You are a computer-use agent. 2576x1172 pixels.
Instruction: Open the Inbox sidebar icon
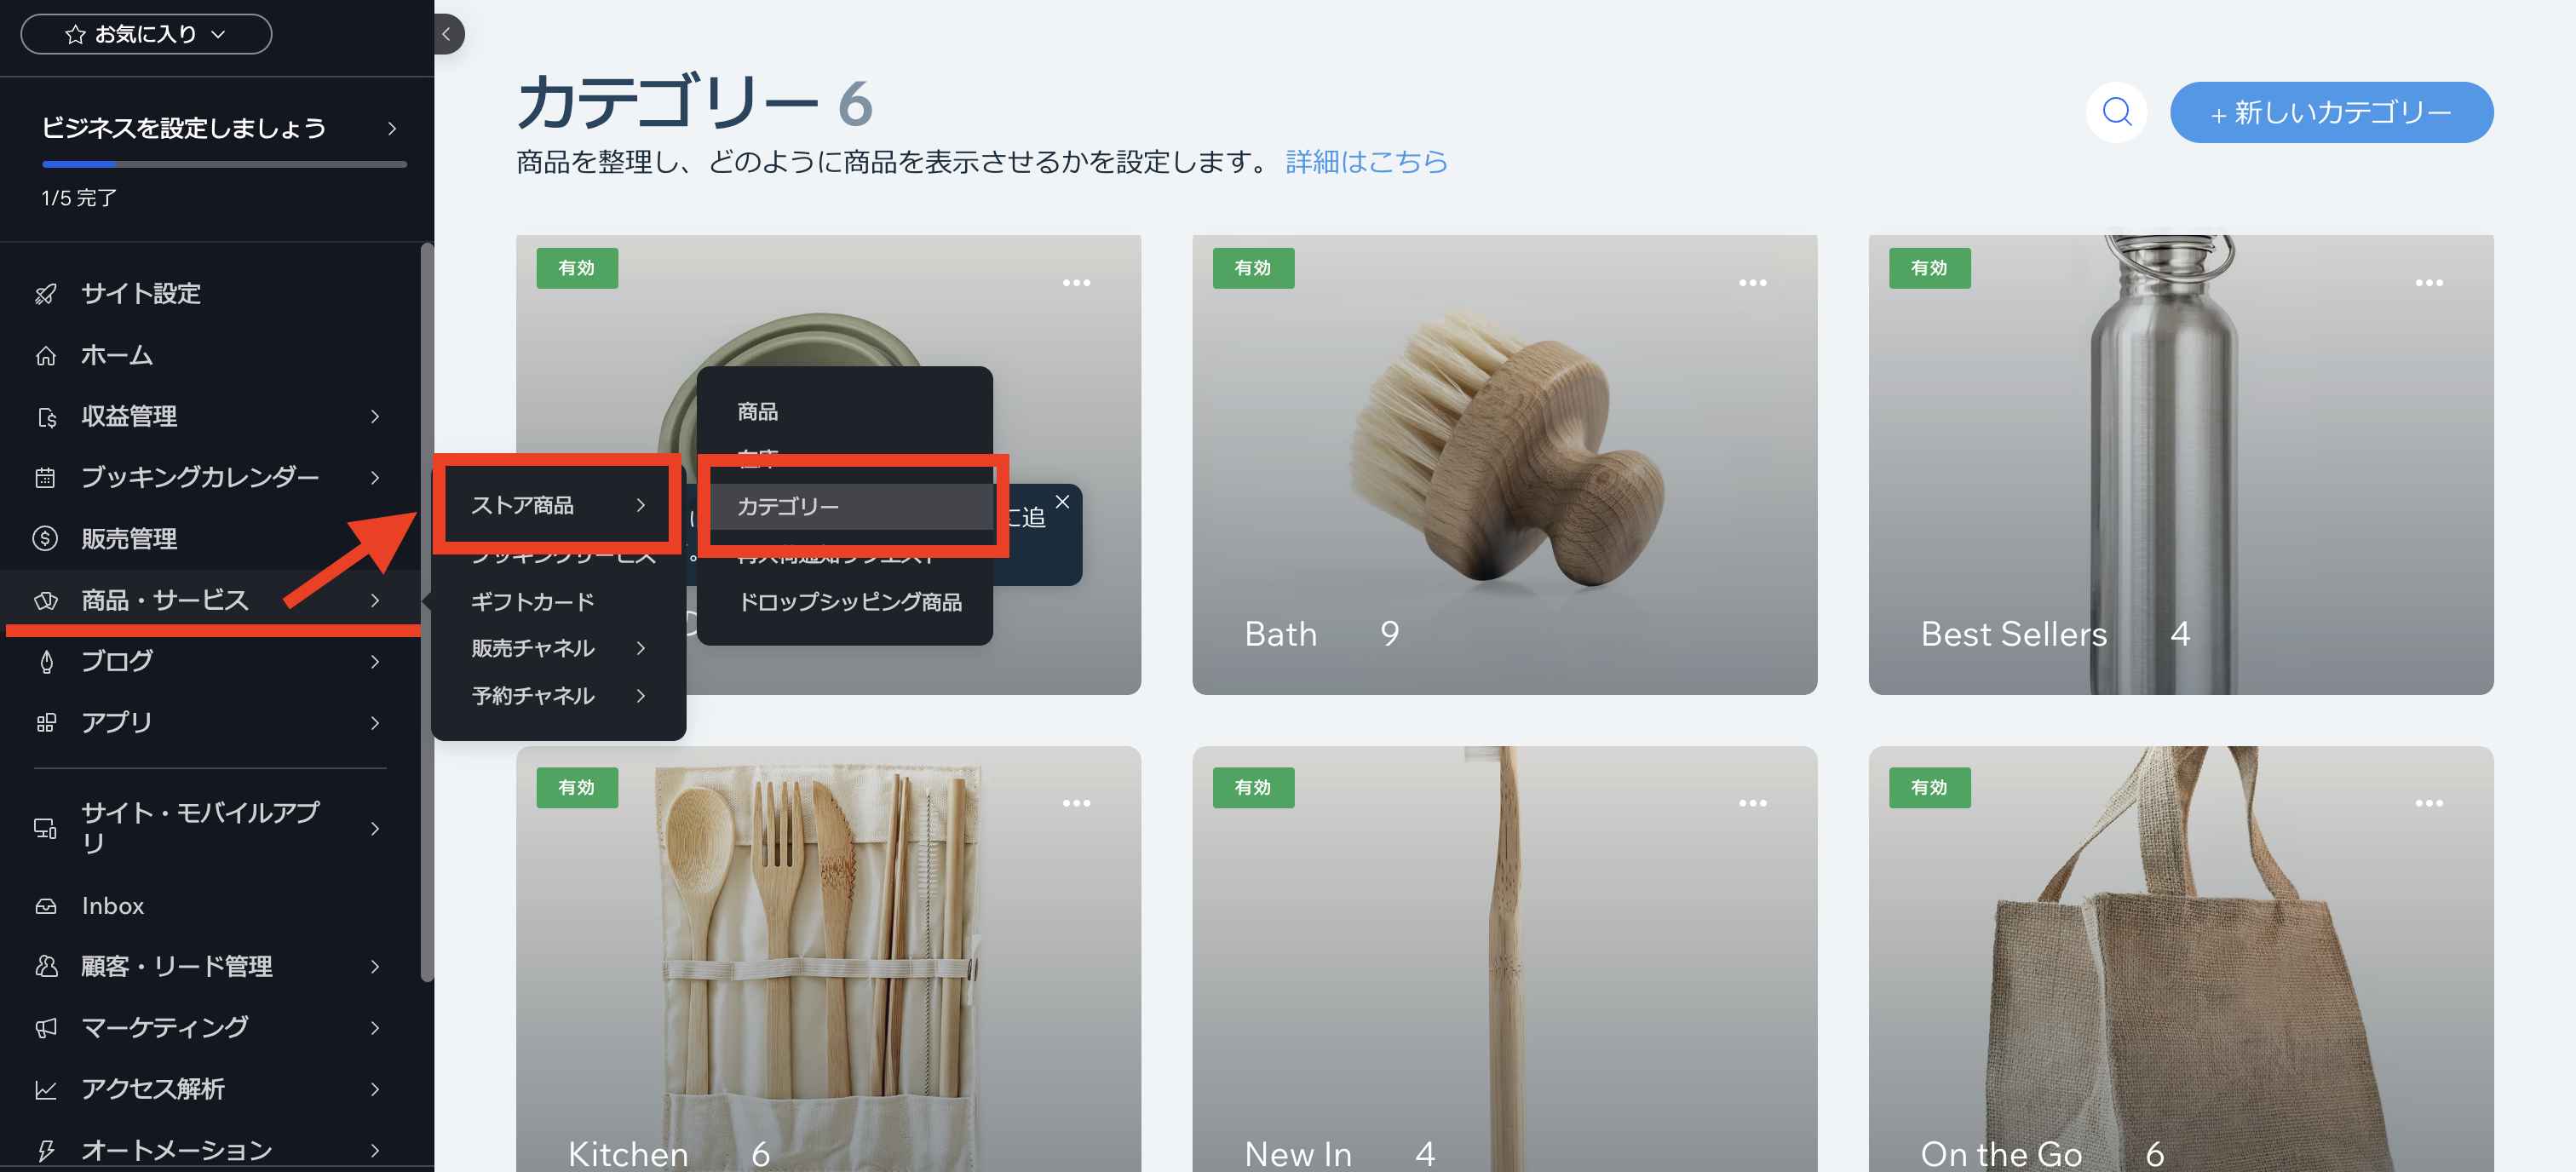(45, 905)
